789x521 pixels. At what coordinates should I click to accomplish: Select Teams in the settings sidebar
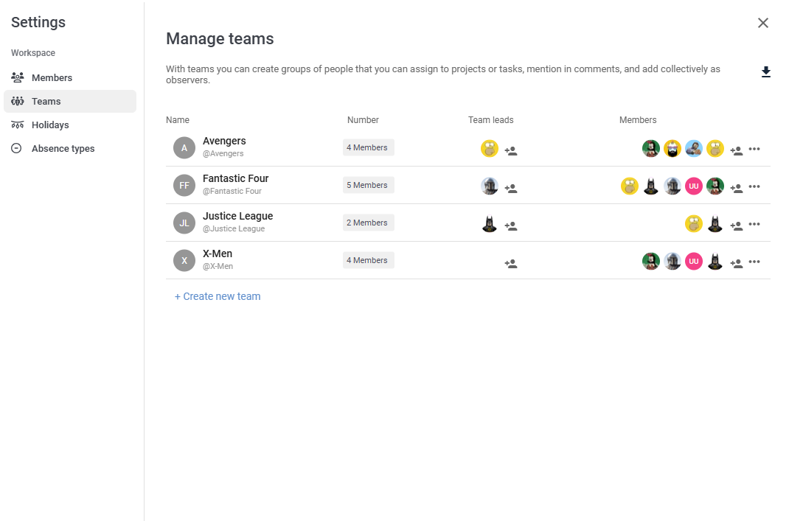click(70, 101)
